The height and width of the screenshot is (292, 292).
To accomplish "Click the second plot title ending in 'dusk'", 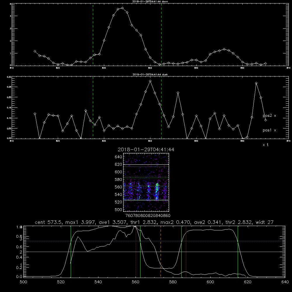I will [150, 74].
